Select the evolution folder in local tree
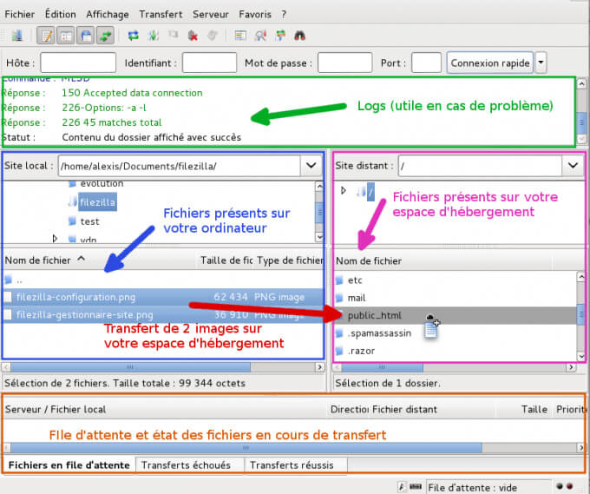Image resolution: width=590 pixels, height=494 pixels. pos(102,184)
